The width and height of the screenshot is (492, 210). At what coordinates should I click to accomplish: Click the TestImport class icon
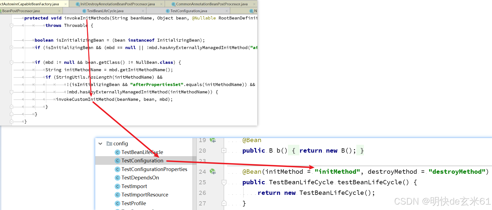coord(118,186)
